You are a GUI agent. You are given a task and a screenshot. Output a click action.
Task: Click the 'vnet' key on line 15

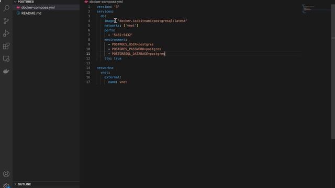(104, 73)
